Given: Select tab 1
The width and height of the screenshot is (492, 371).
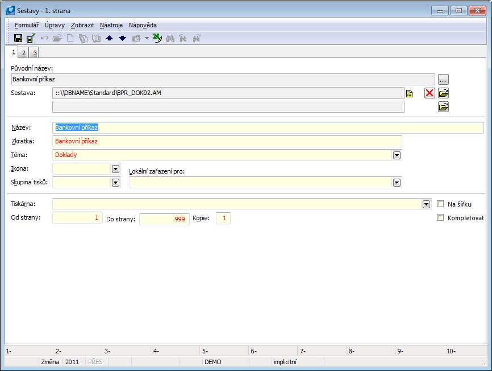Looking at the screenshot, I should click(x=13, y=52).
